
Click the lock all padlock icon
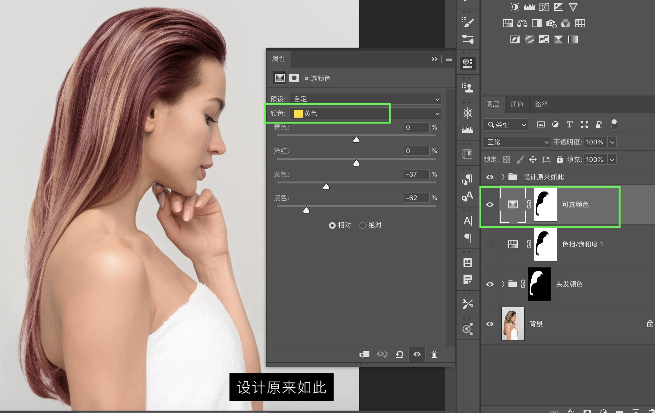[559, 159]
